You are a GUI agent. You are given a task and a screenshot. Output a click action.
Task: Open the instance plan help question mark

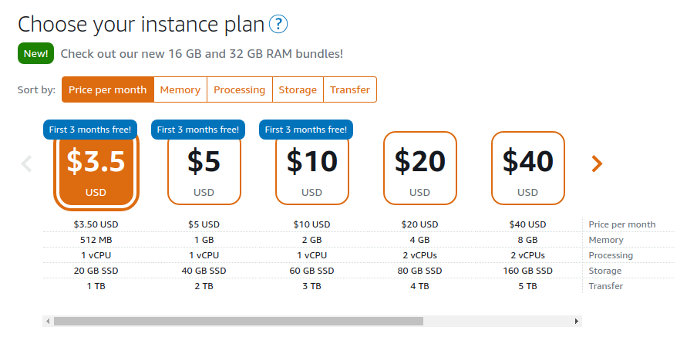(278, 24)
